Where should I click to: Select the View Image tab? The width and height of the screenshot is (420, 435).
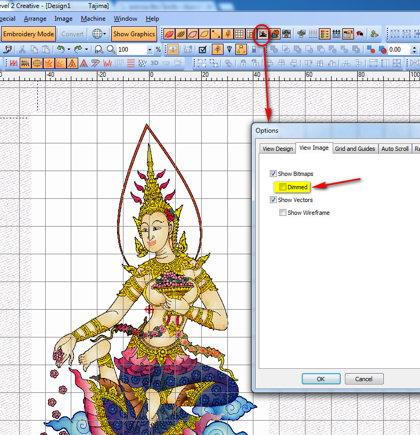coord(314,148)
